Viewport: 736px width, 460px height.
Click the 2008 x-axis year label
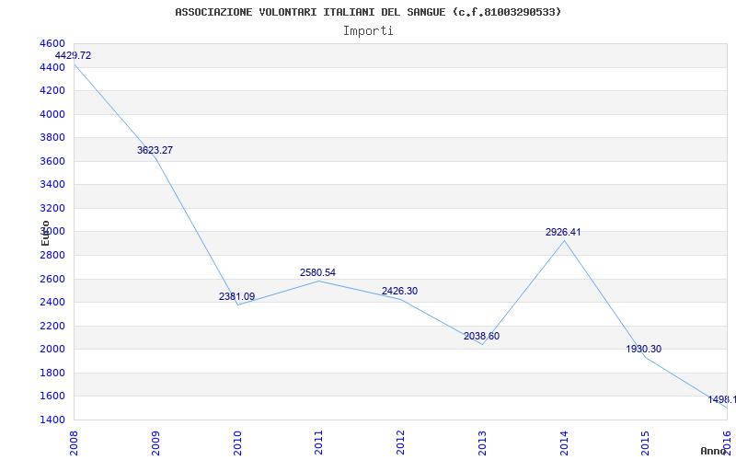point(74,443)
